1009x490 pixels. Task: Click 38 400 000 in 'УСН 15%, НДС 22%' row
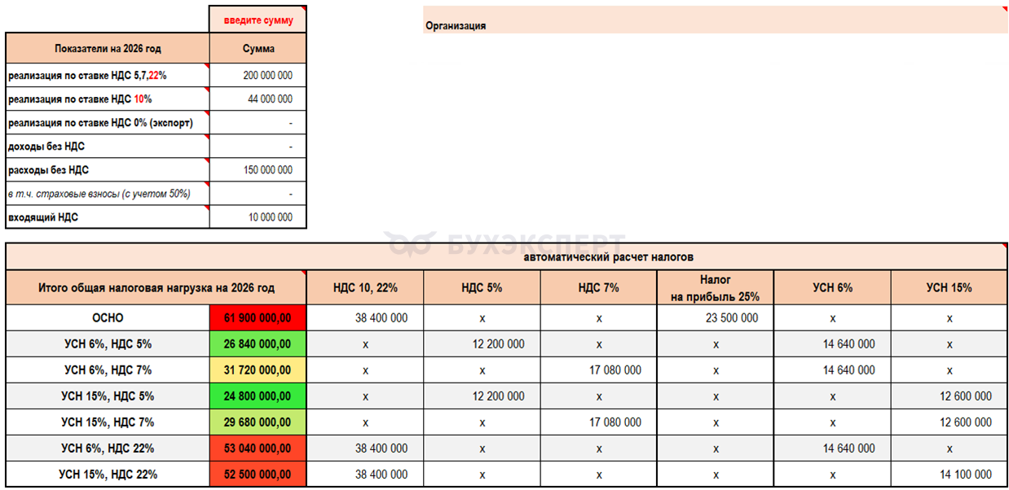click(365, 475)
